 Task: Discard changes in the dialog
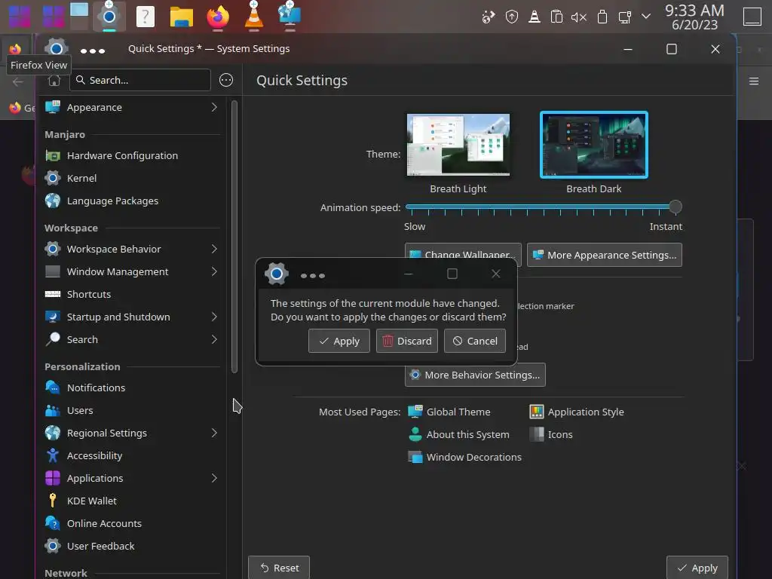click(x=406, y=341)
